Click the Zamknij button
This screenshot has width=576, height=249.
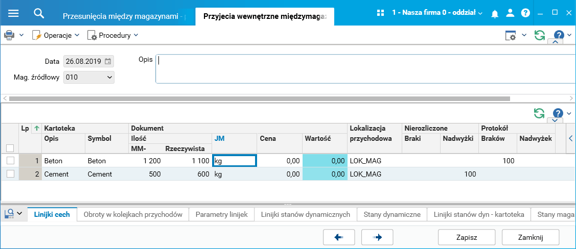(x=530, y=237)
